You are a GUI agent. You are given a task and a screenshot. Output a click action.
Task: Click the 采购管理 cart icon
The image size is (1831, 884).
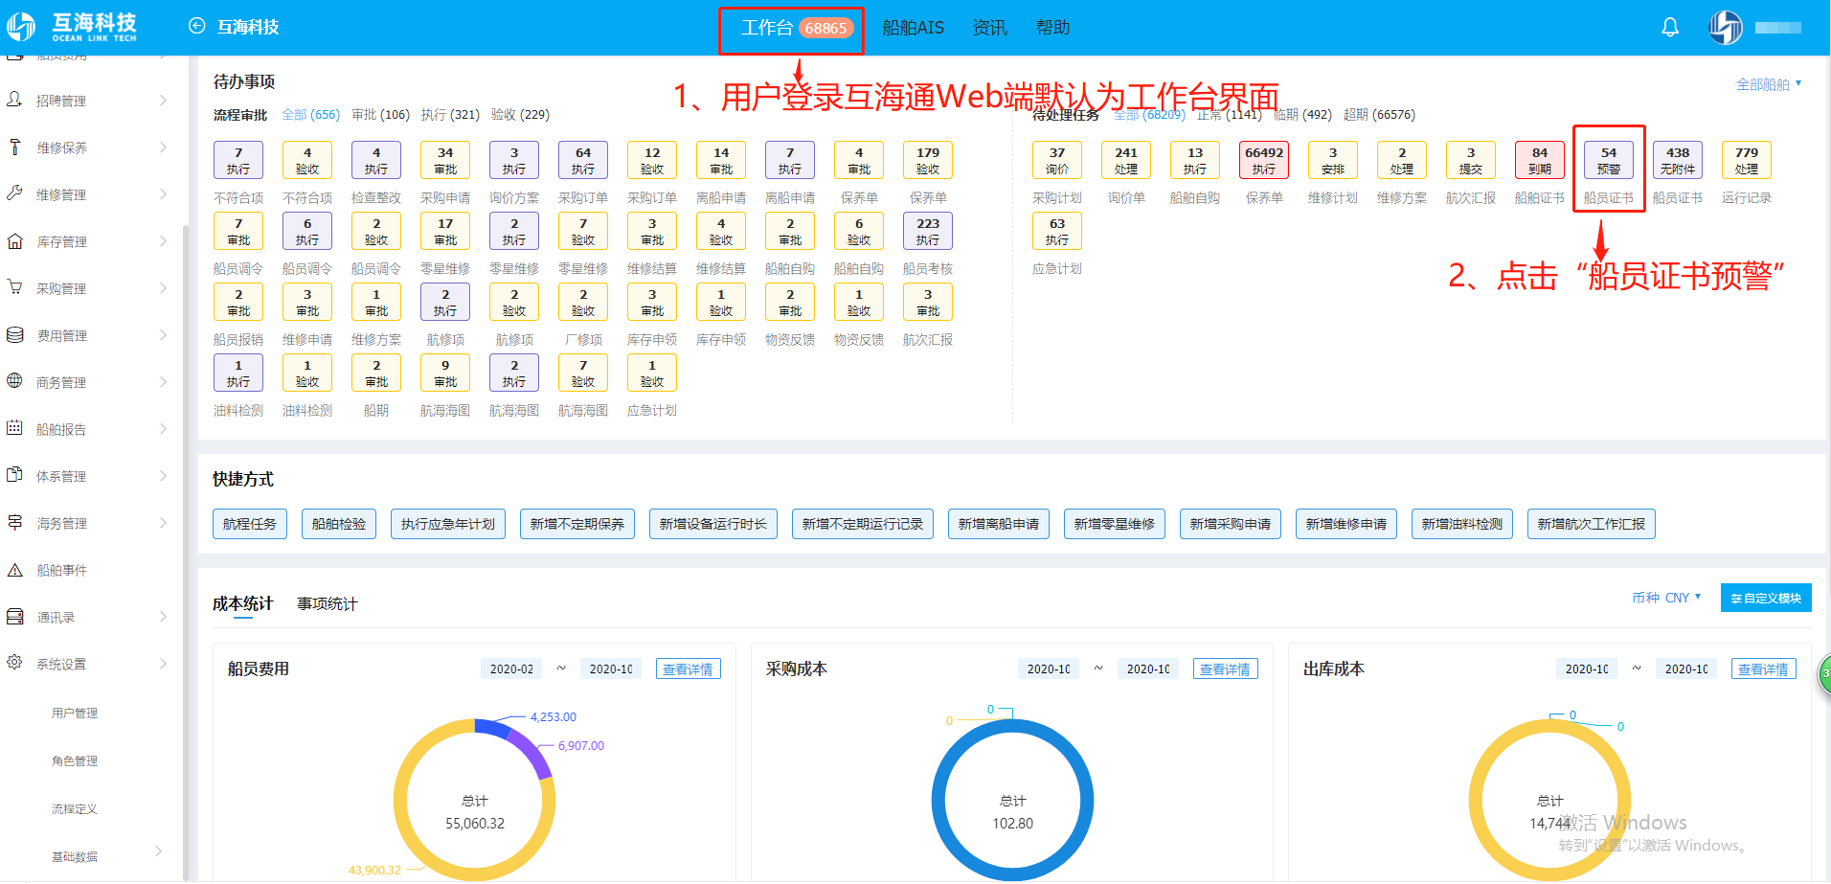[15, 287]
